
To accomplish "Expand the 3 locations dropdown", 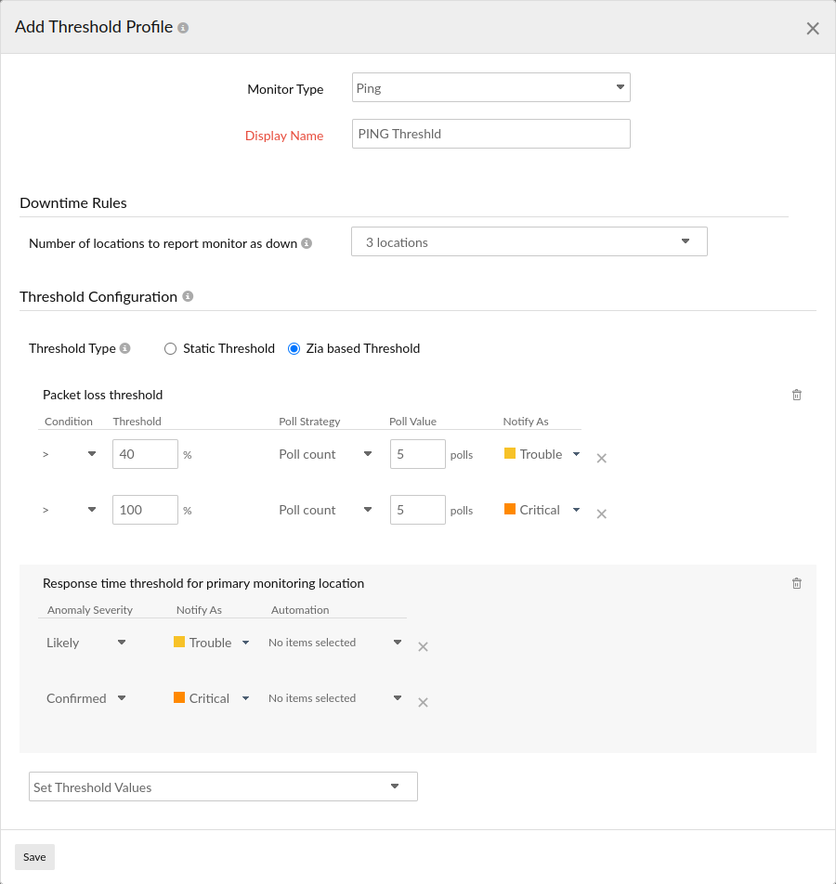I will [x=529, y=242].
